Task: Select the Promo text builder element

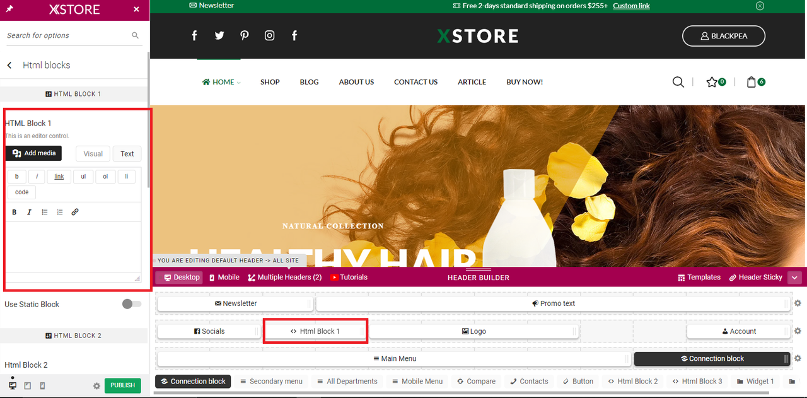Action: [553, 303]
